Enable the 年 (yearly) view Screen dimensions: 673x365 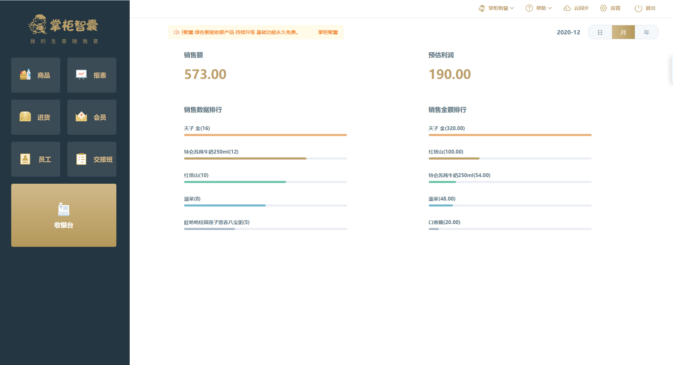[646, 32]
